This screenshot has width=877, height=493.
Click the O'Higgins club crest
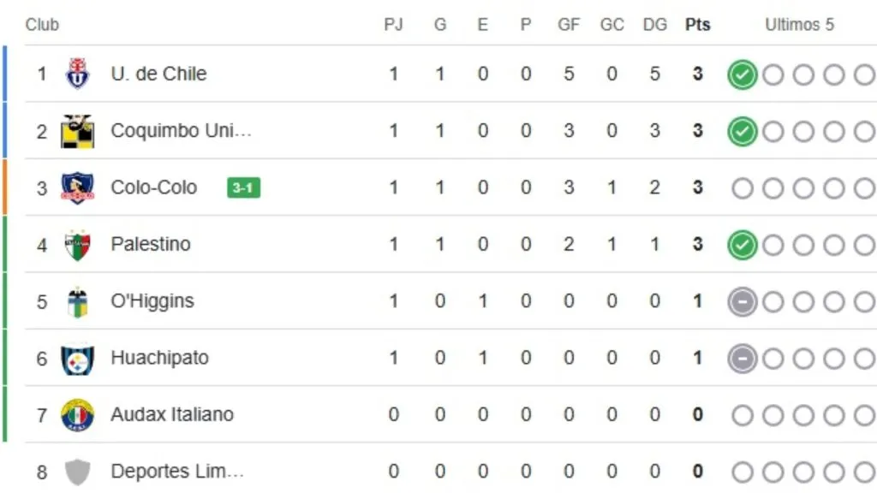point(77,301)
